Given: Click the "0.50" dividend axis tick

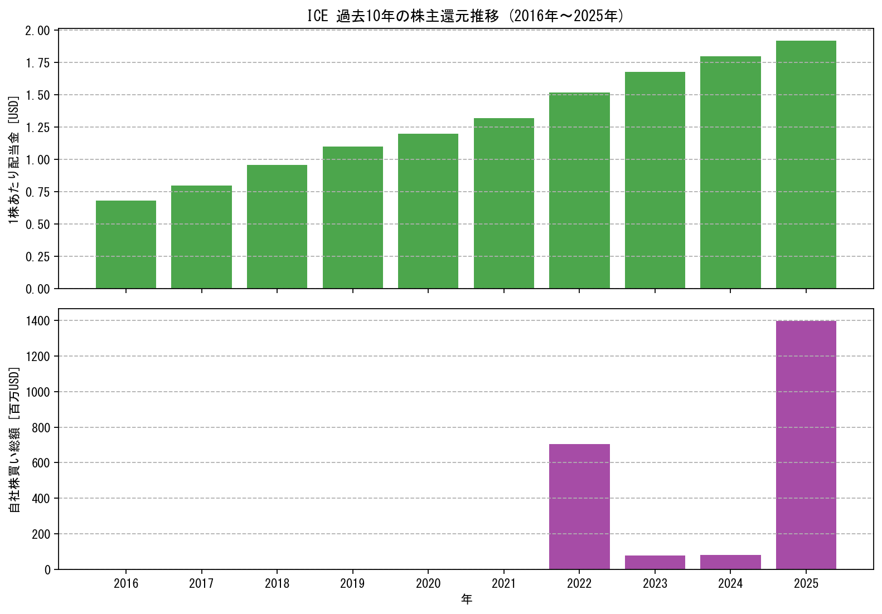Looking at the screenshot, I should coord(38,225).
